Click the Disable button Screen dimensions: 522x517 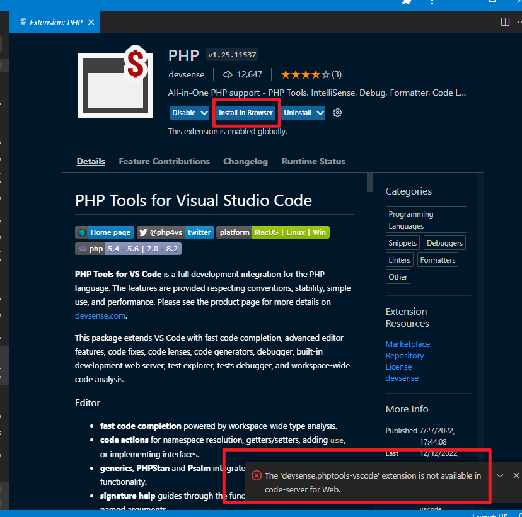tap(183, 113)
